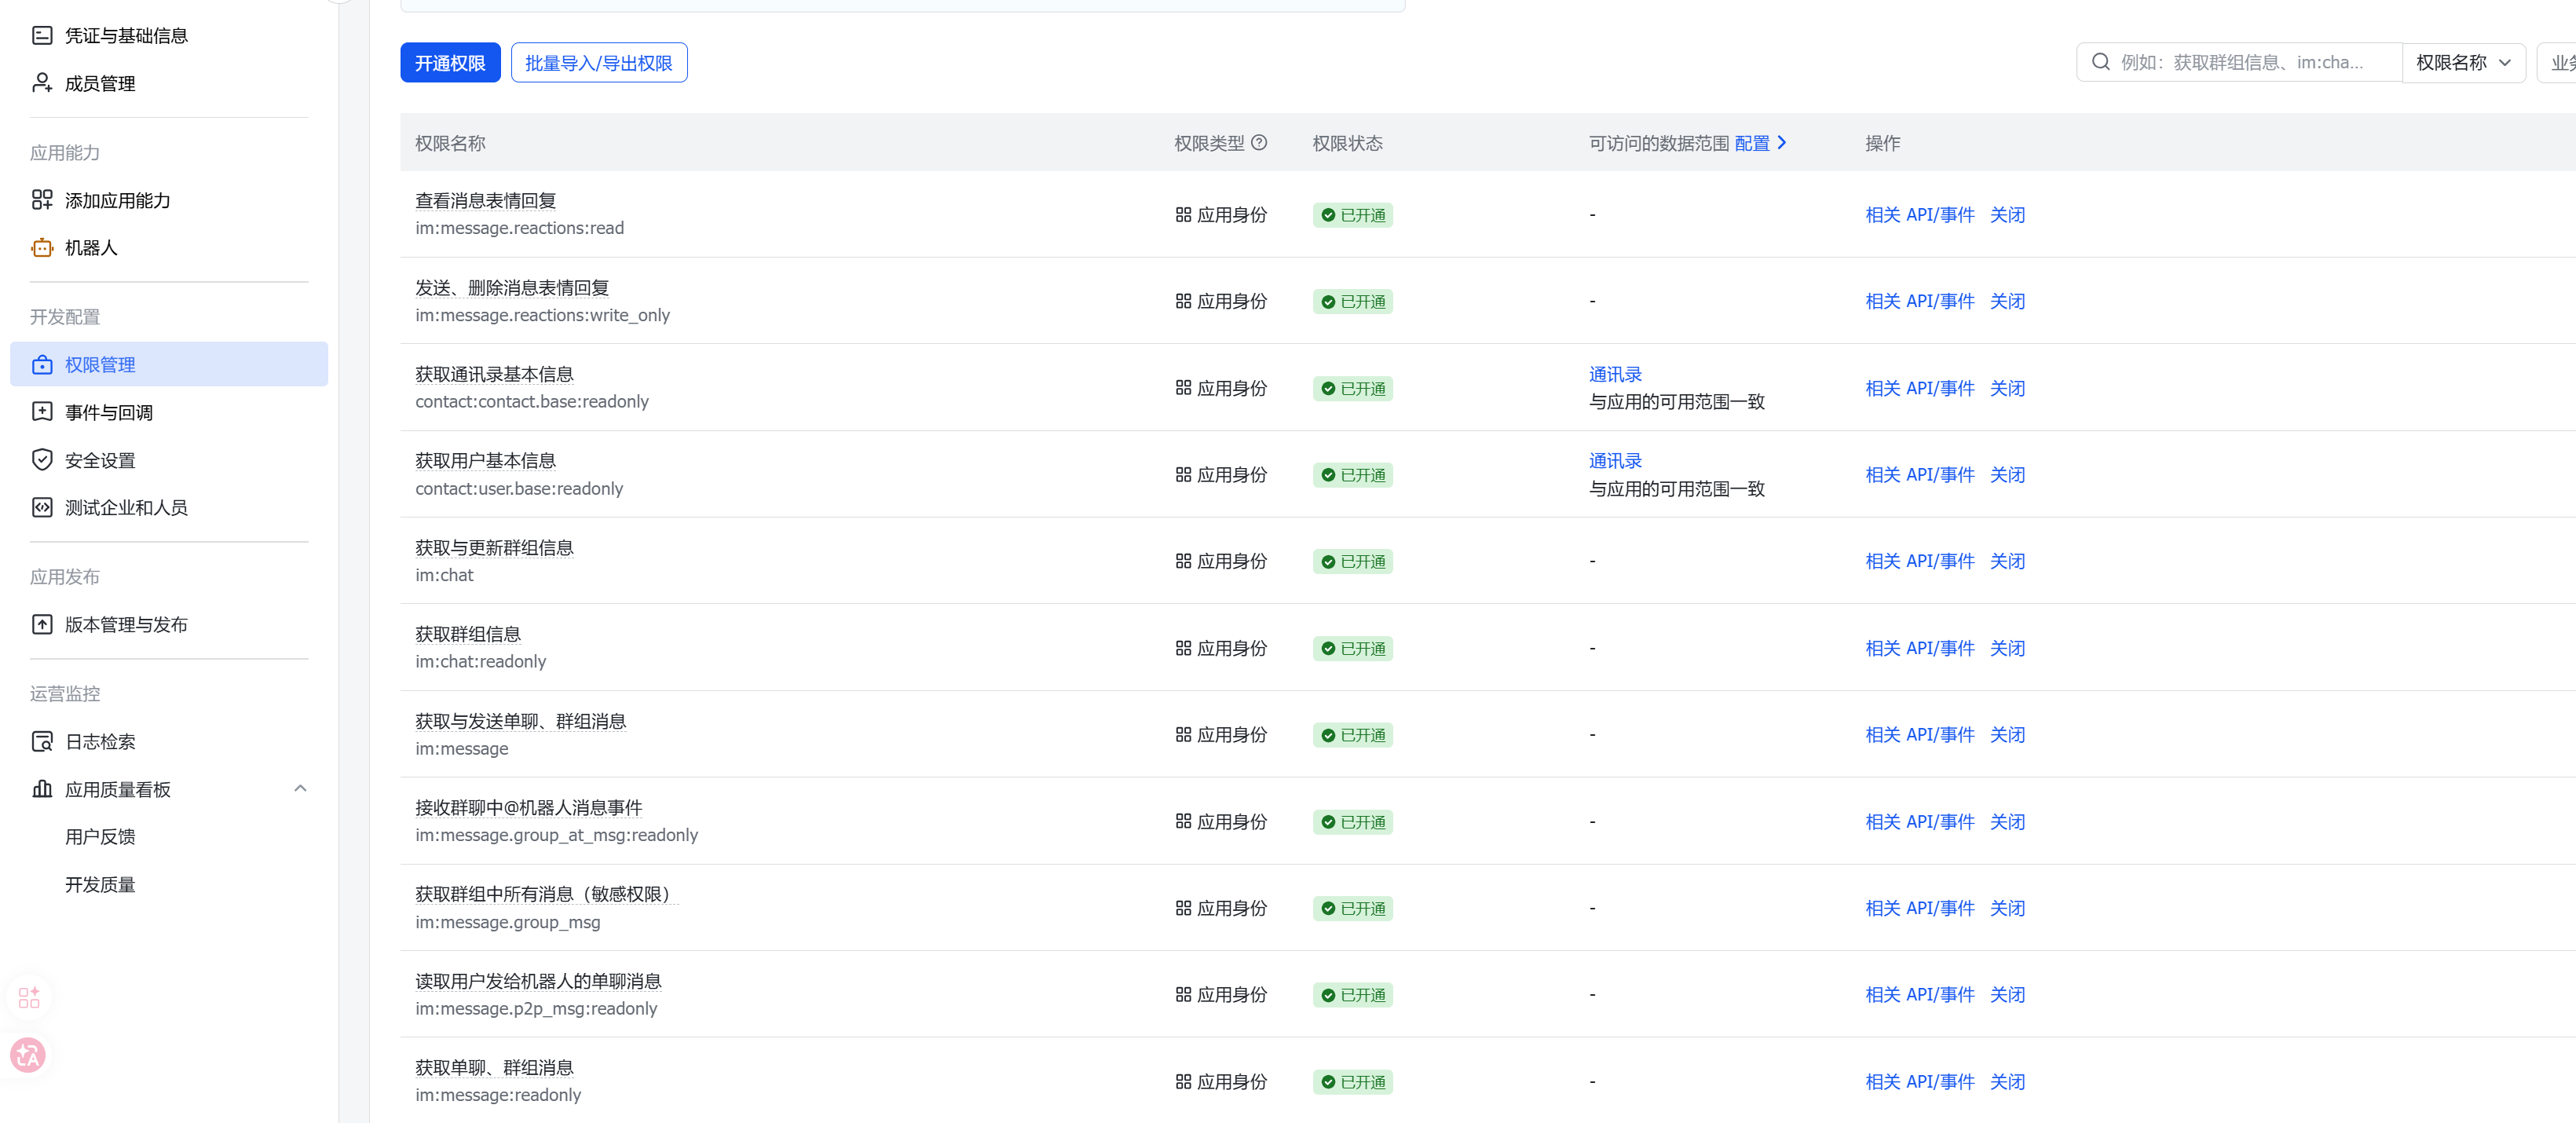Click the log search icon for 日志检索
This screenshot has height=1123, width=2576.
tap(42, 741)
